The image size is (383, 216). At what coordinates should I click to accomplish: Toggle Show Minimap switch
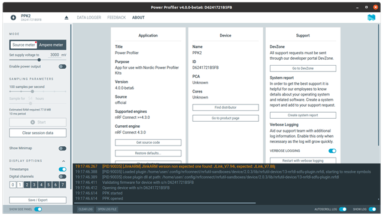[62, 149]
